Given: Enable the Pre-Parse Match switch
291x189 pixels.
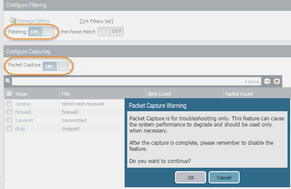Looking at the screenshot, I should tap(110, 32).
